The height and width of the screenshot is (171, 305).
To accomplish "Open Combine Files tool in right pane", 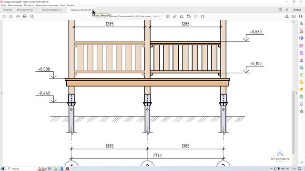I will point(301,38).
